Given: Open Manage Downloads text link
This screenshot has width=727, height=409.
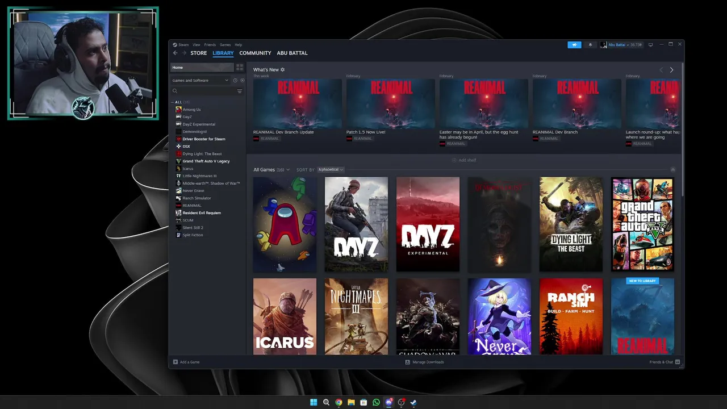Looking at the screenshot, I should click(428, 362).
